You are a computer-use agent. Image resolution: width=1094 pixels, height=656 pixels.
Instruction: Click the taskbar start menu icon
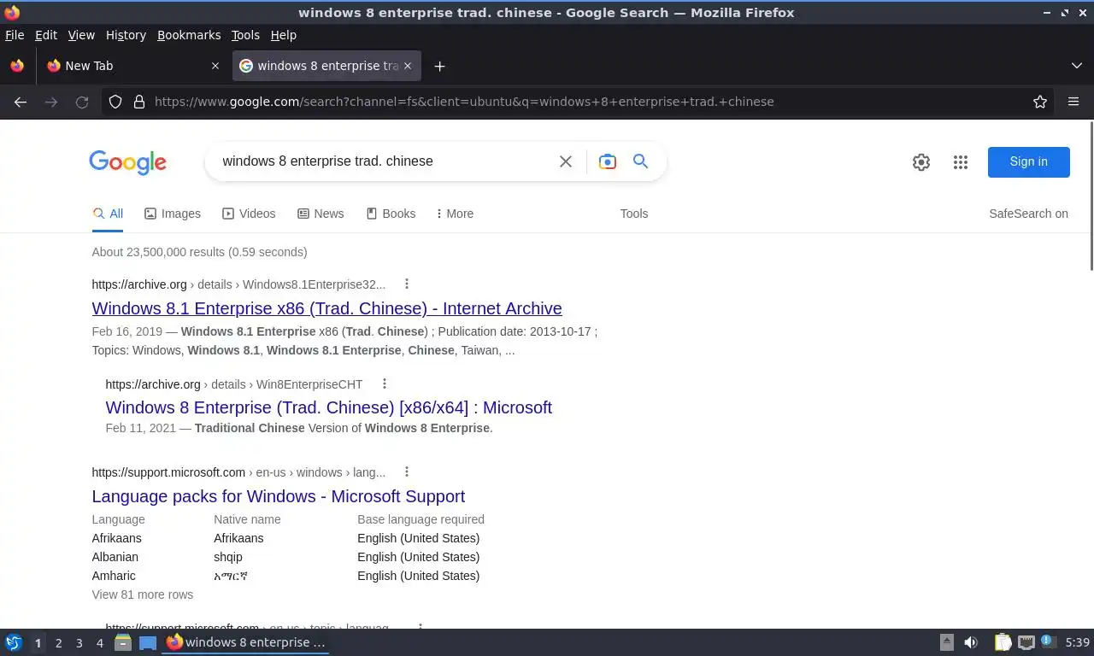coord(13,642)
